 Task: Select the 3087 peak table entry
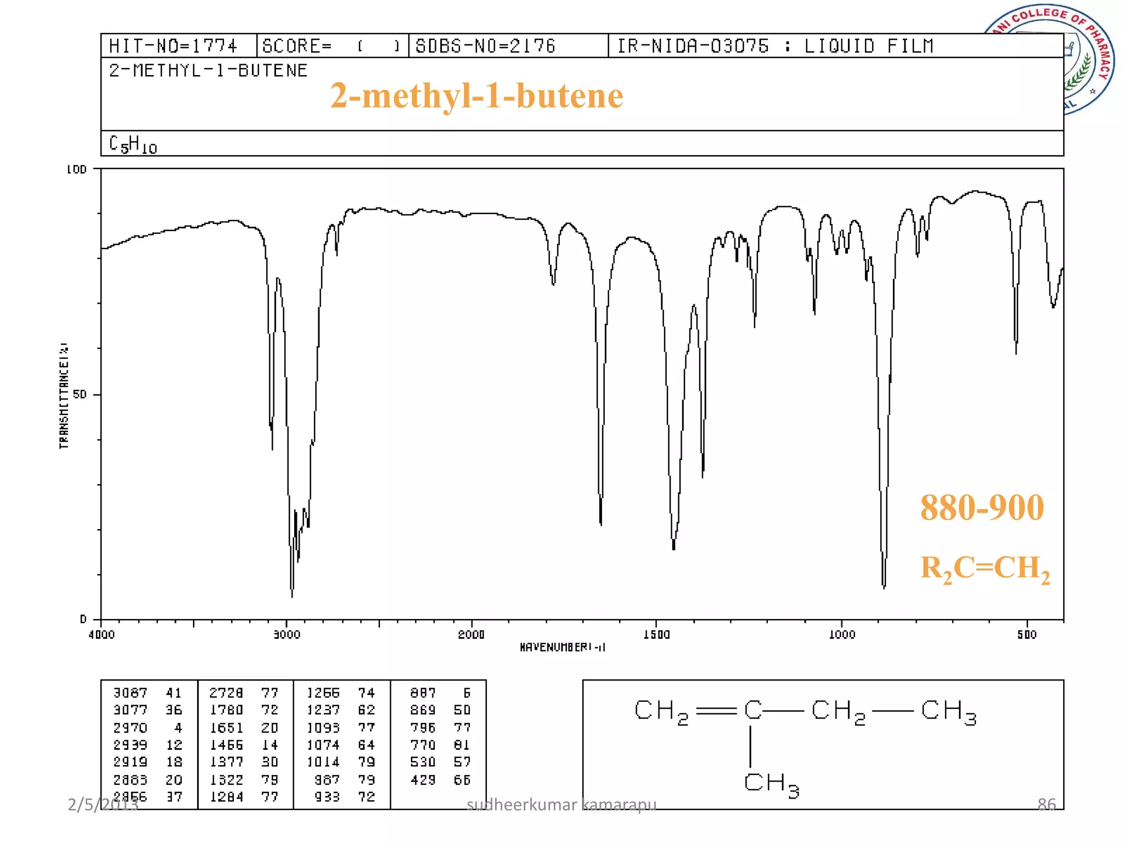(x=147, y=693)
